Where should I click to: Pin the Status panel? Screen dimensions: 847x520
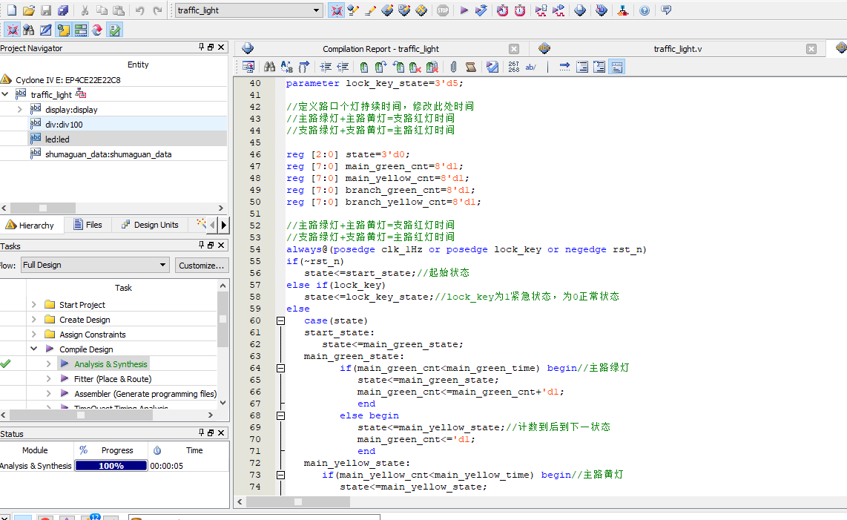pos(202,433)
